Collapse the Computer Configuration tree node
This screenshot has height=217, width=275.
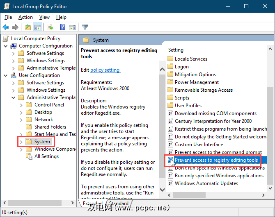click(x=6, y=46)
